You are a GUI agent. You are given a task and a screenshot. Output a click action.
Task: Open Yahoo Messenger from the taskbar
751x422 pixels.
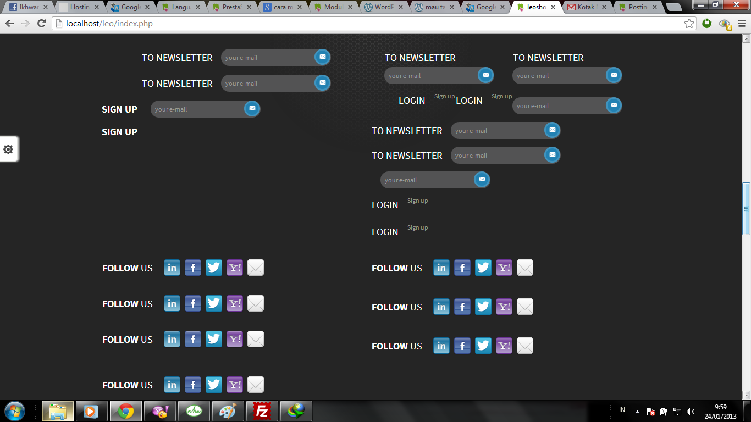point(160,411)
